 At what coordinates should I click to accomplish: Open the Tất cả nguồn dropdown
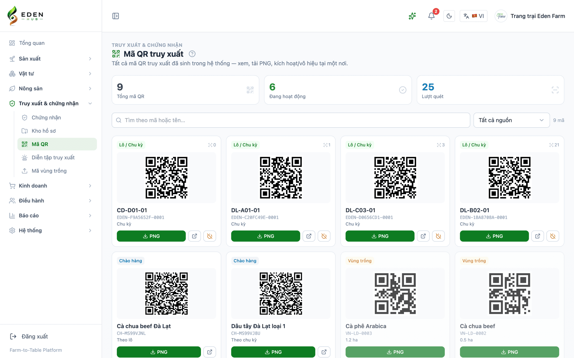point(512,120)
